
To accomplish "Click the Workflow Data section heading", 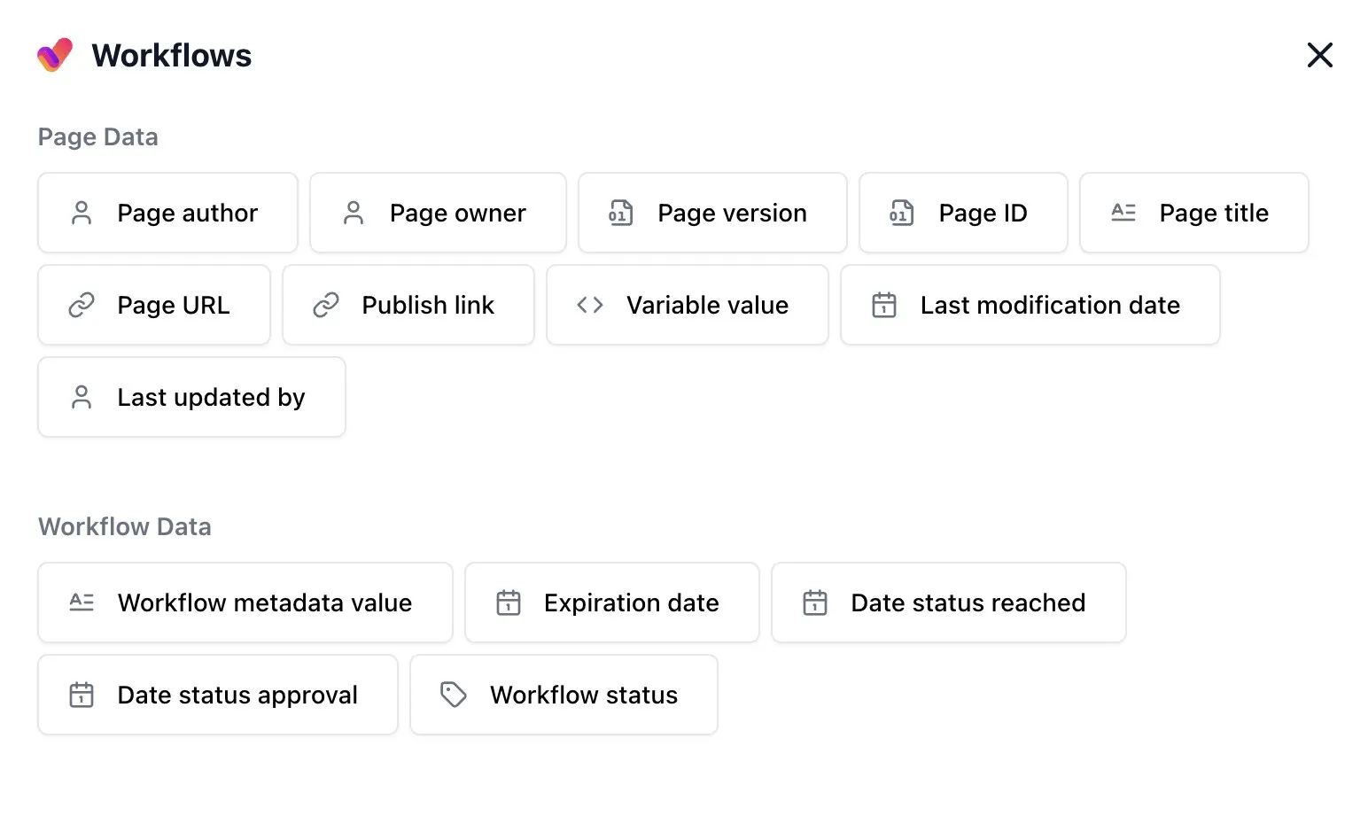I will tap(125, 526).
